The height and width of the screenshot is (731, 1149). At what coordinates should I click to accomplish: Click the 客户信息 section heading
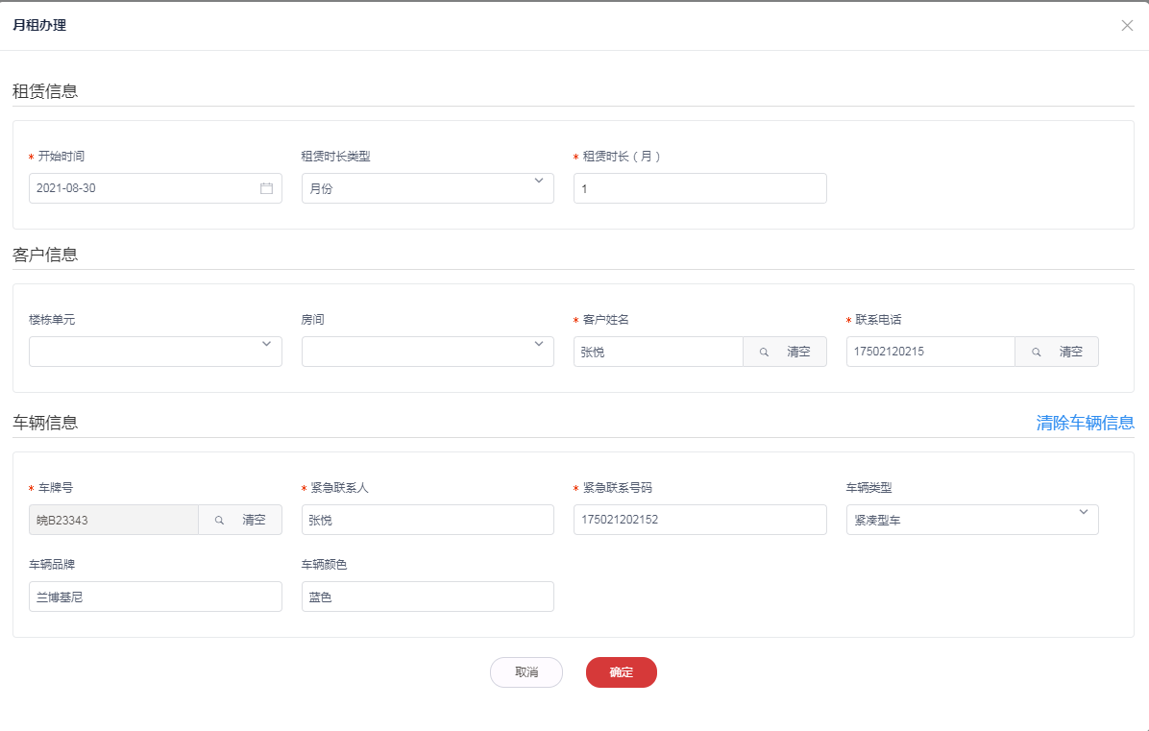(x=45, y=255)
